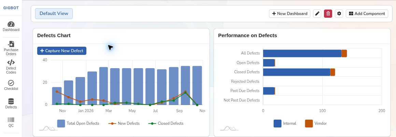Click the All Defects vendor orange segment
The image size is (396, 137).
344,53
